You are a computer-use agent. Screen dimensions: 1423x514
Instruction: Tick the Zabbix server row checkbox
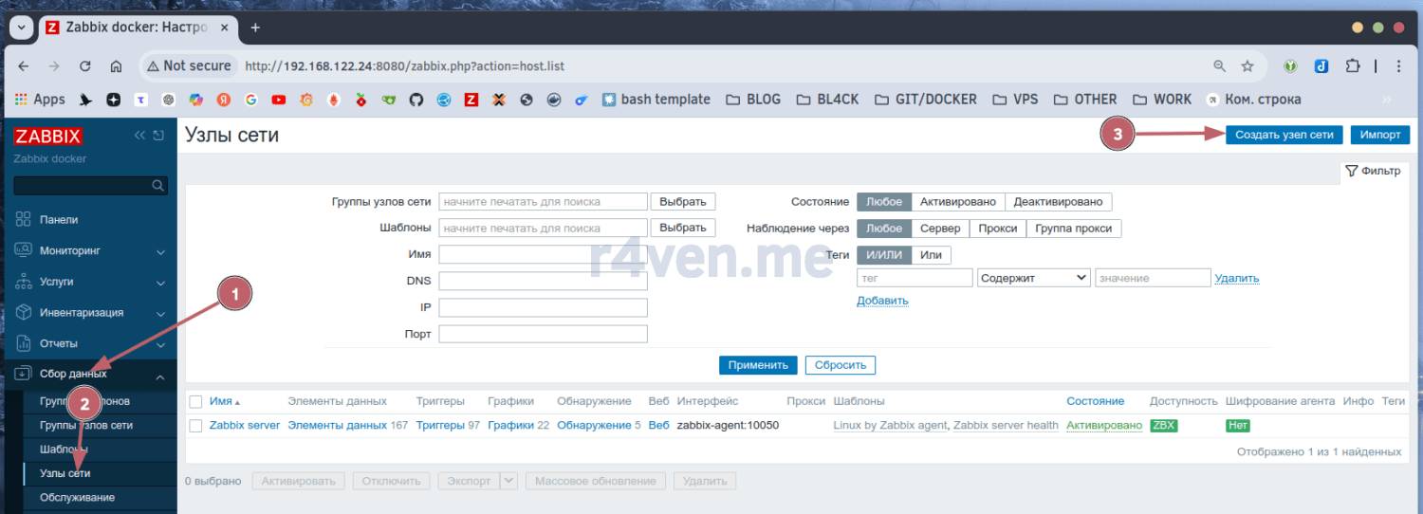(195, 426)
